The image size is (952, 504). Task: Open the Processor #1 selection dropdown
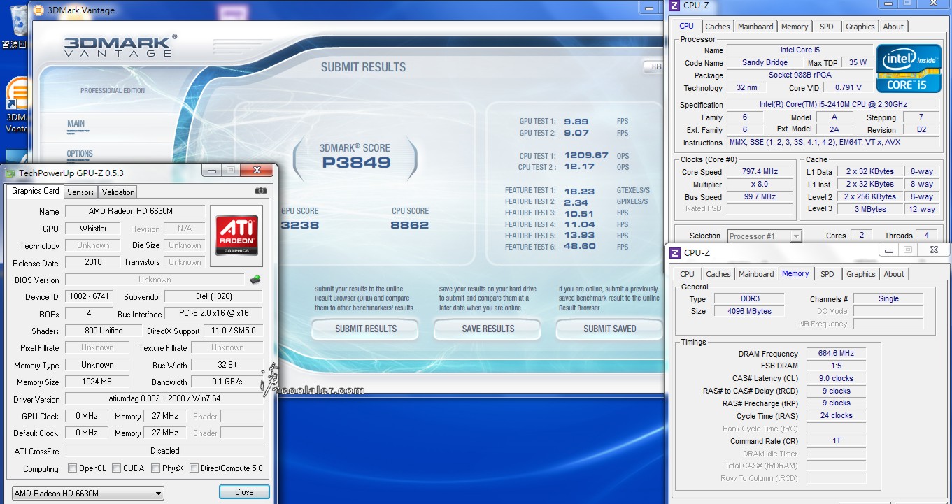coord(765,236)
